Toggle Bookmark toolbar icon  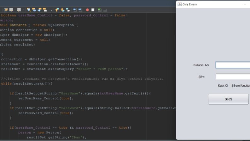(68, 10)
